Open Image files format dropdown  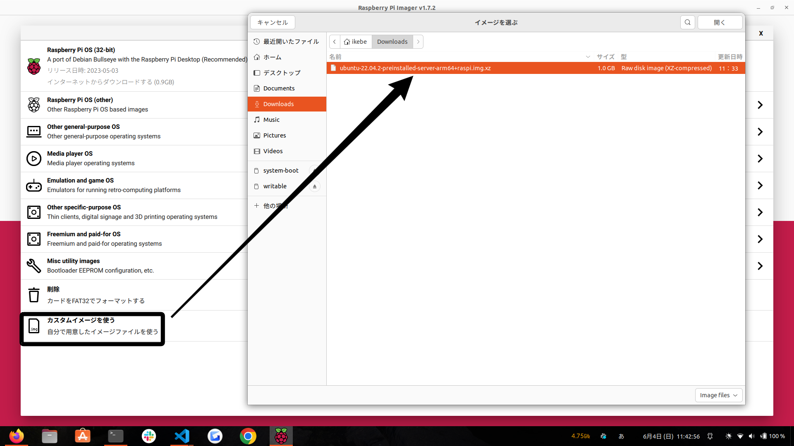(717, 395)
